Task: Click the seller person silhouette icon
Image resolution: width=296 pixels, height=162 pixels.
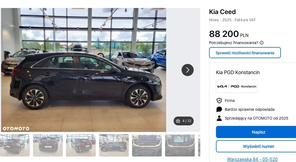Action: click(219, 118)
